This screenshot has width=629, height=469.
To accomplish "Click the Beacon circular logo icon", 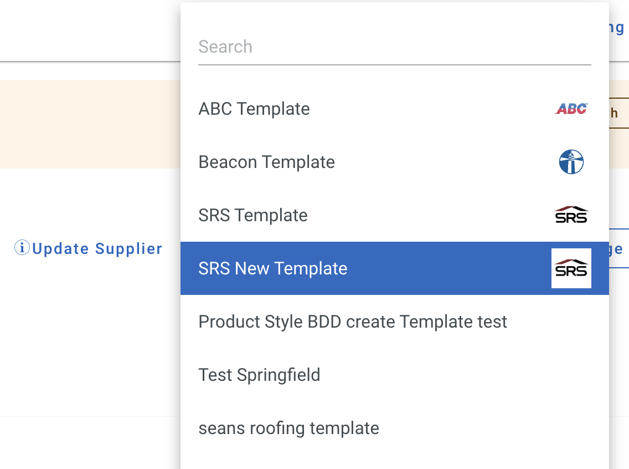I will (571, 162).
